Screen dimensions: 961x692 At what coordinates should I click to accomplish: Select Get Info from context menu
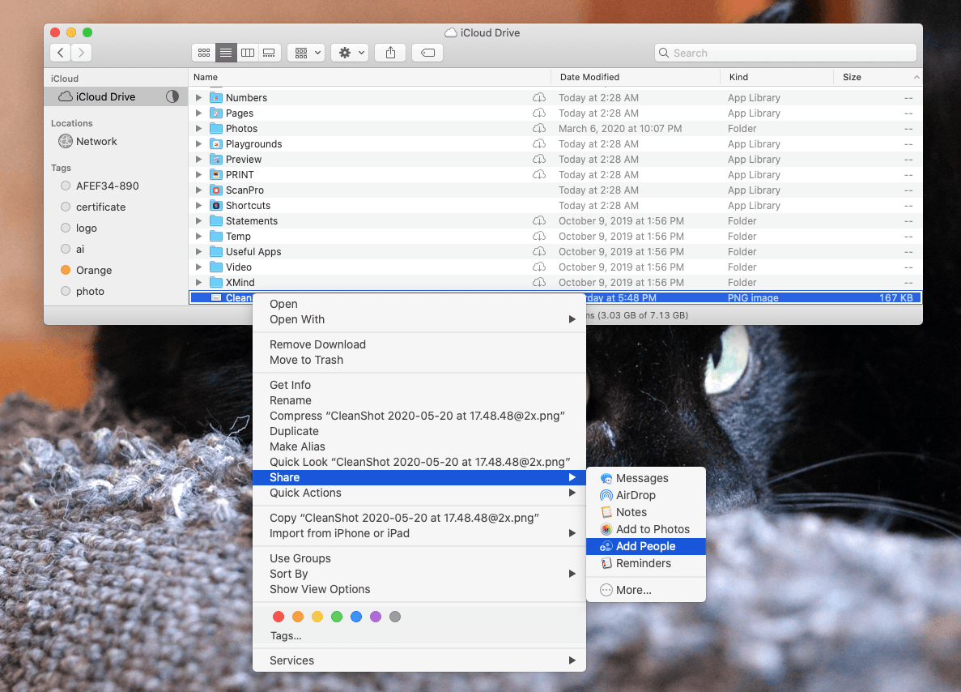pos(290,385)
